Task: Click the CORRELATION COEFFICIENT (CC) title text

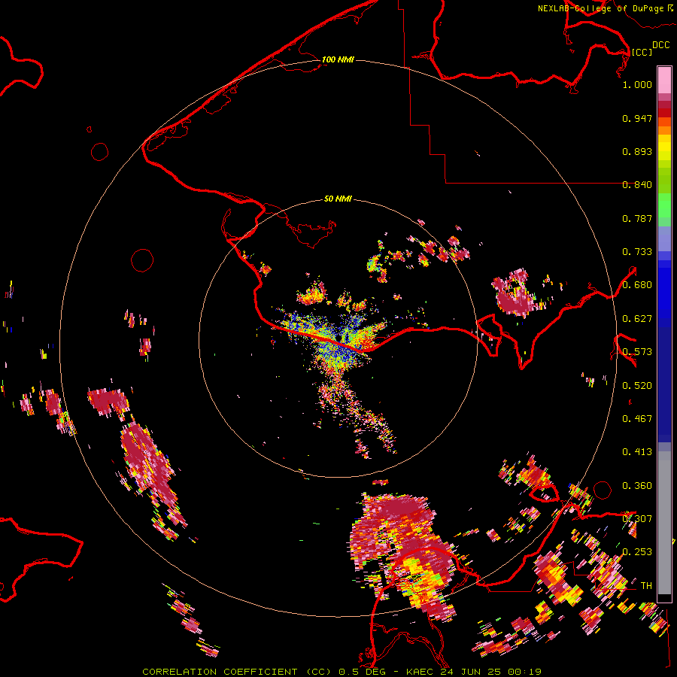Action: tap(238, 672)
